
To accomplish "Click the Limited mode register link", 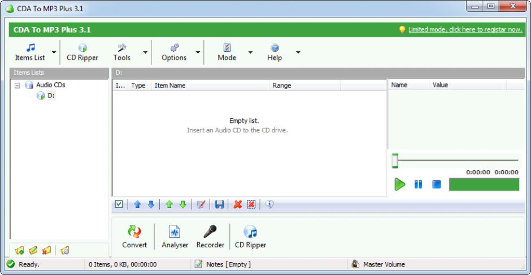I will [465, 30].
